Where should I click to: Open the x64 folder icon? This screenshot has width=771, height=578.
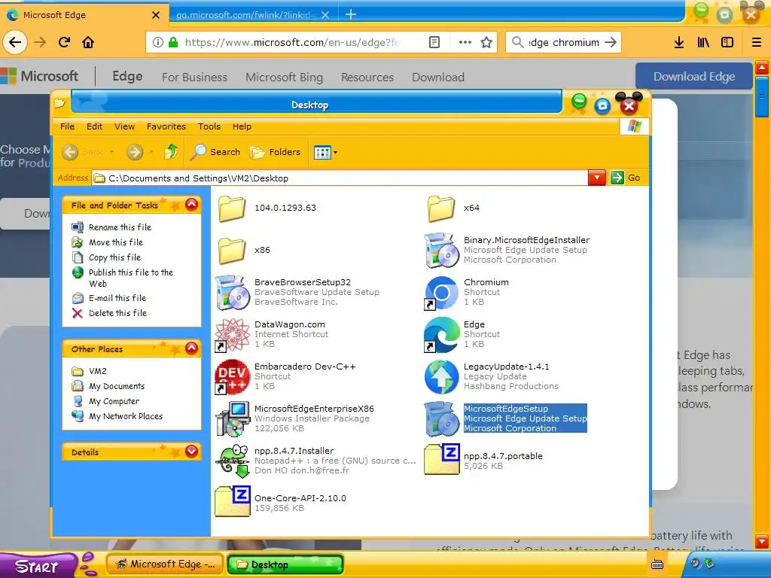pyautogui.click(x=441, y=208)
